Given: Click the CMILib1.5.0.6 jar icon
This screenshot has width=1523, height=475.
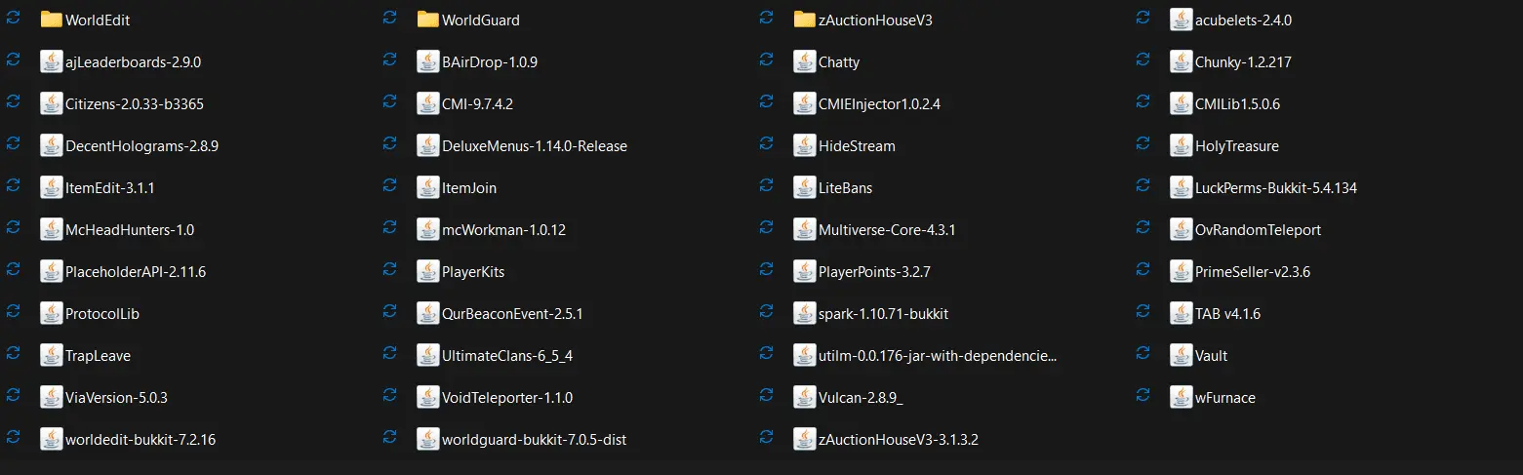Looking at the screenshot, I should 1182,103.
